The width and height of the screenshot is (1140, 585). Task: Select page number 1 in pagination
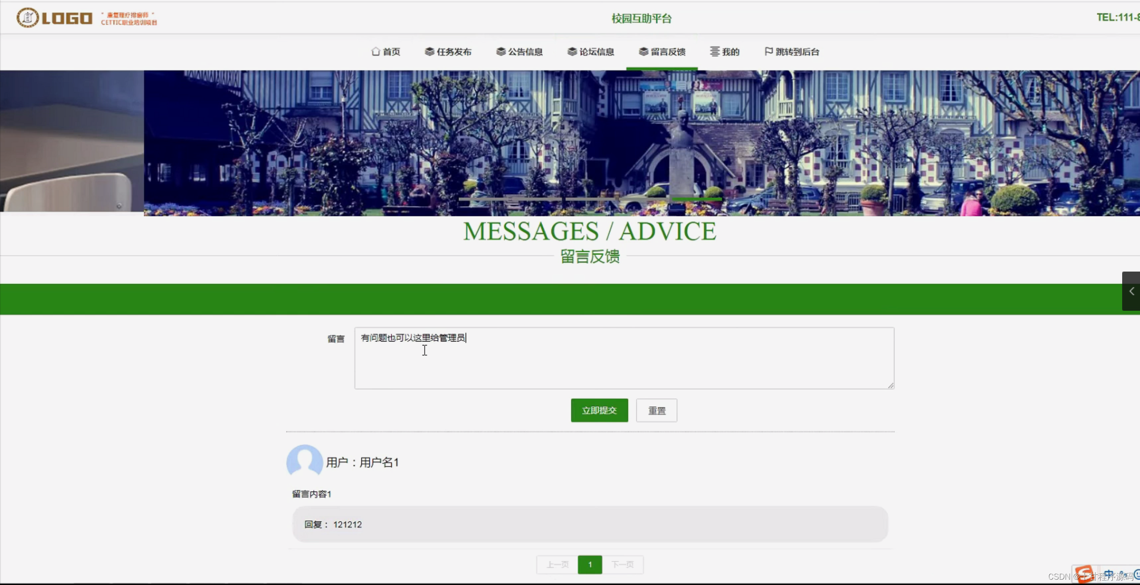[590, 564]
